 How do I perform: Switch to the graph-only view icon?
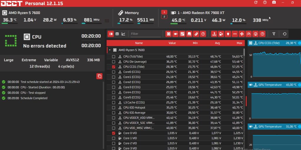click(123, 34)
